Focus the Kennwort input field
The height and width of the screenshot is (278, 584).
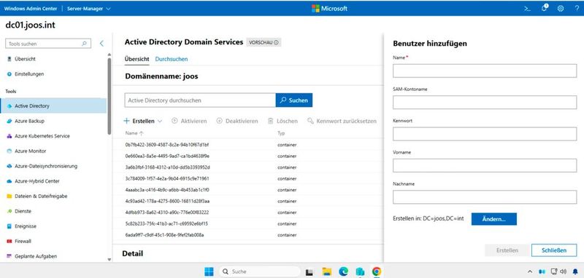485,134
